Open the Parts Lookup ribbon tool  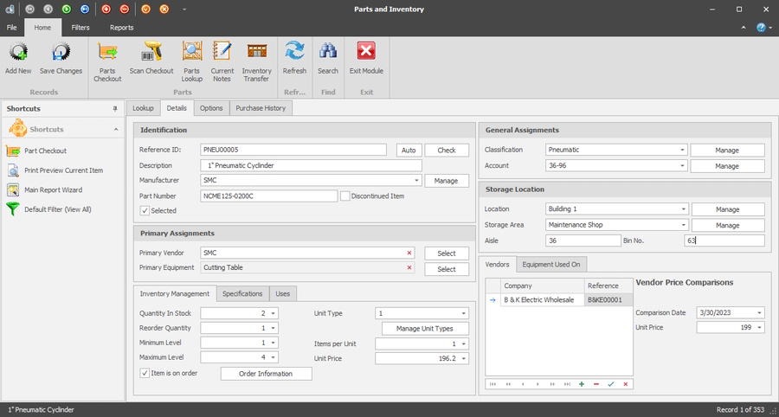coord(192,51)
